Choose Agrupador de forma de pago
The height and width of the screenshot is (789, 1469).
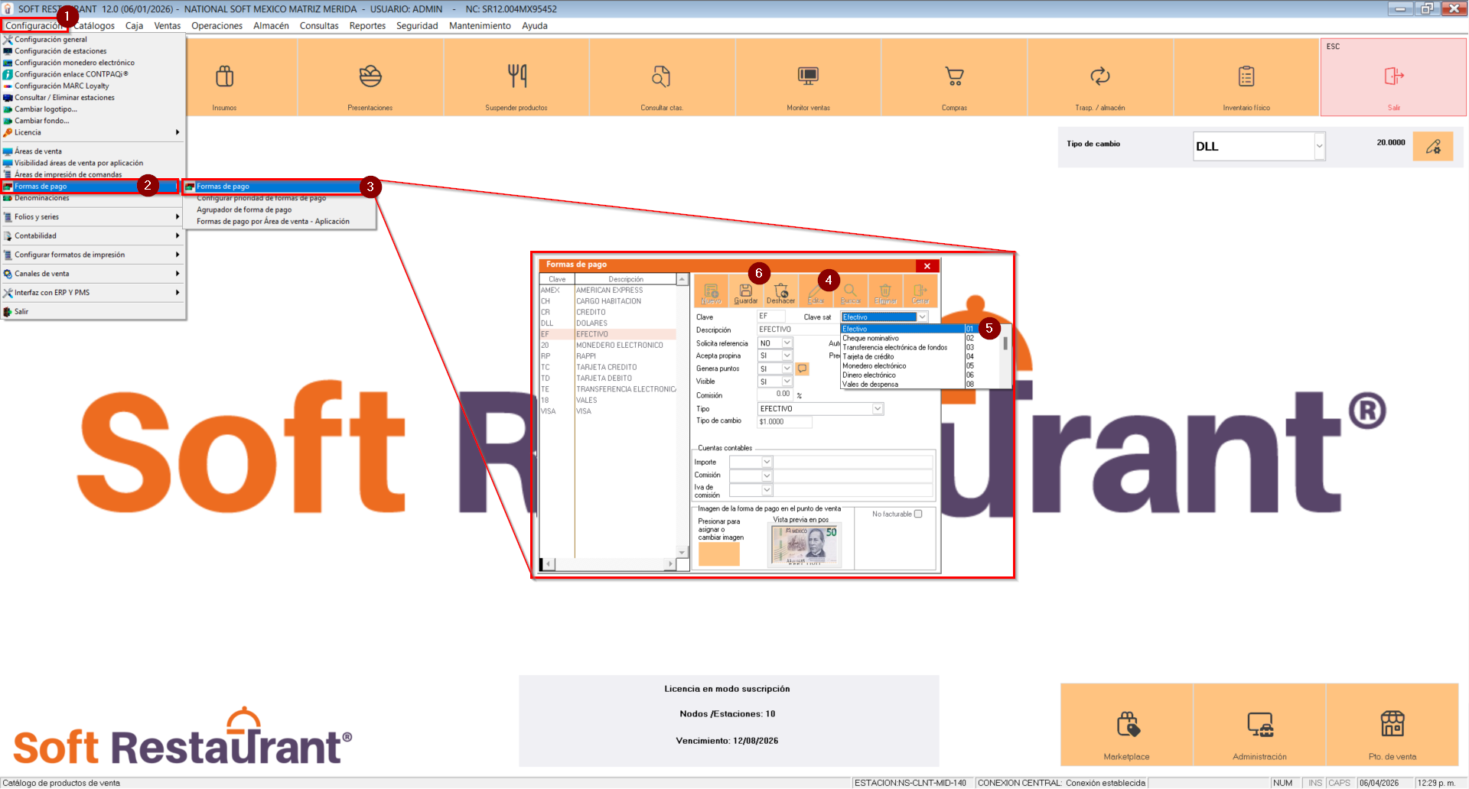(279, 209)
